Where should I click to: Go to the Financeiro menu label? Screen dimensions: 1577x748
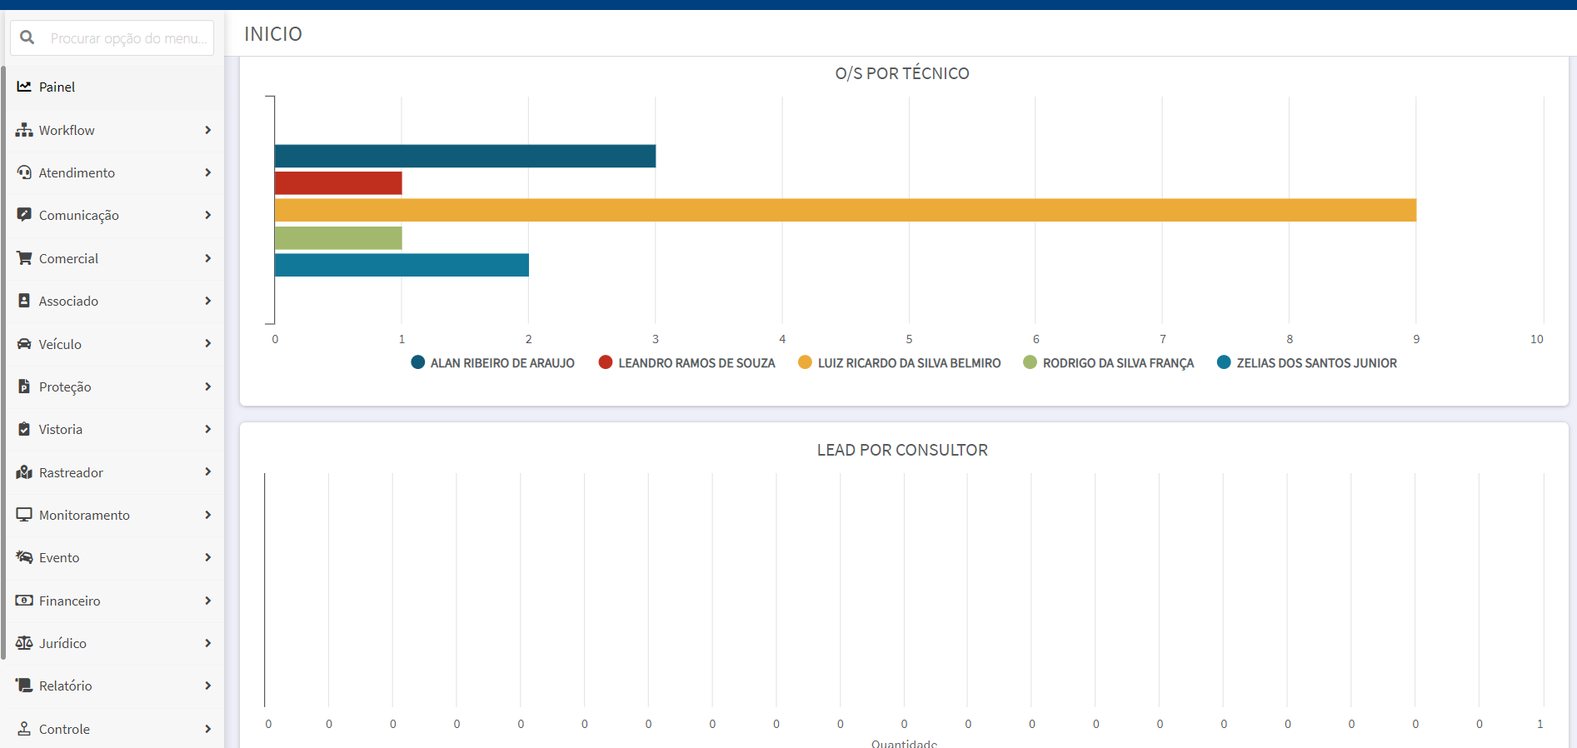(x=70, y=601)
